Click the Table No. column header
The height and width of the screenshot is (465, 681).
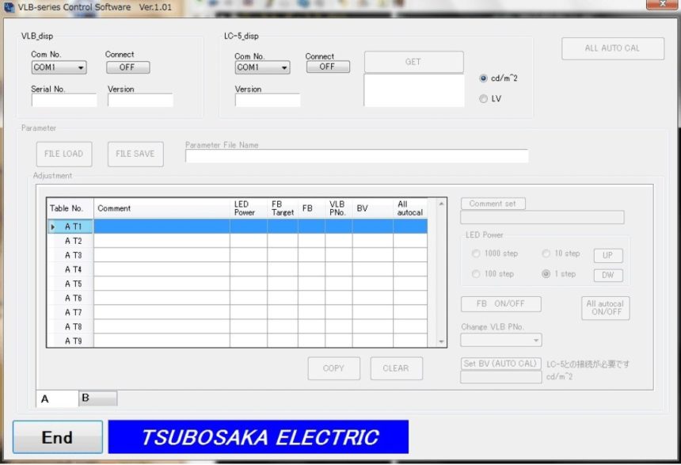tap(70, 208)
